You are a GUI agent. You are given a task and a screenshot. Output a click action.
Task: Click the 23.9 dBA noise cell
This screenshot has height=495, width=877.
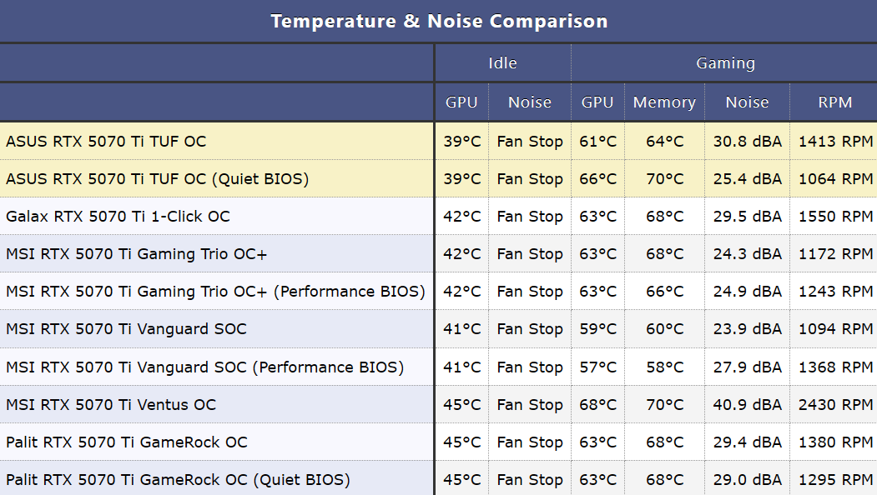[x=747, y=329]
